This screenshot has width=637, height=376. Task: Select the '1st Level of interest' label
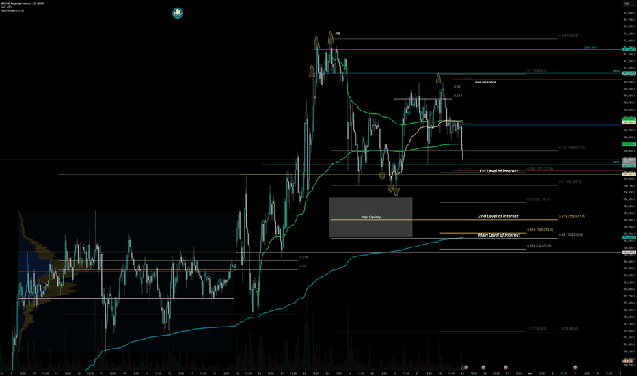point(498,171)
